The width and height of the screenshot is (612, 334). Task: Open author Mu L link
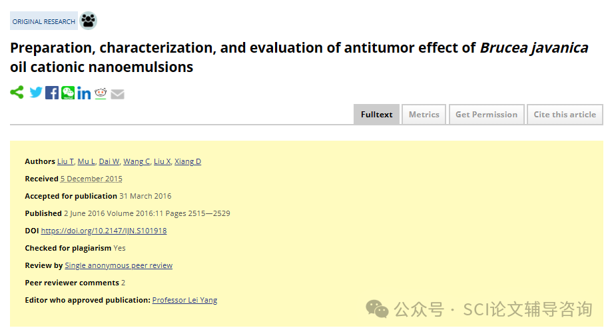tap(87, 161)
